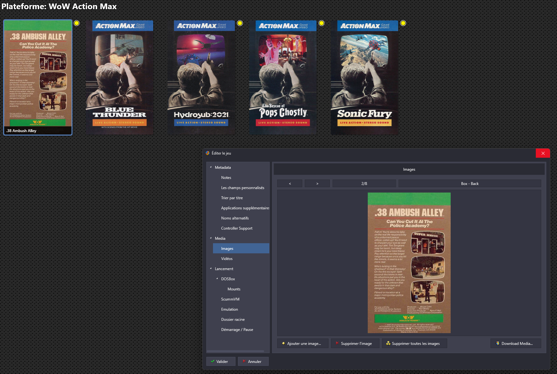Image resolution: width=557 pixels, height=374 pixels.
Task: Click the yellow badge beside the Pops Ghostly cover
Action: point(322,23)
